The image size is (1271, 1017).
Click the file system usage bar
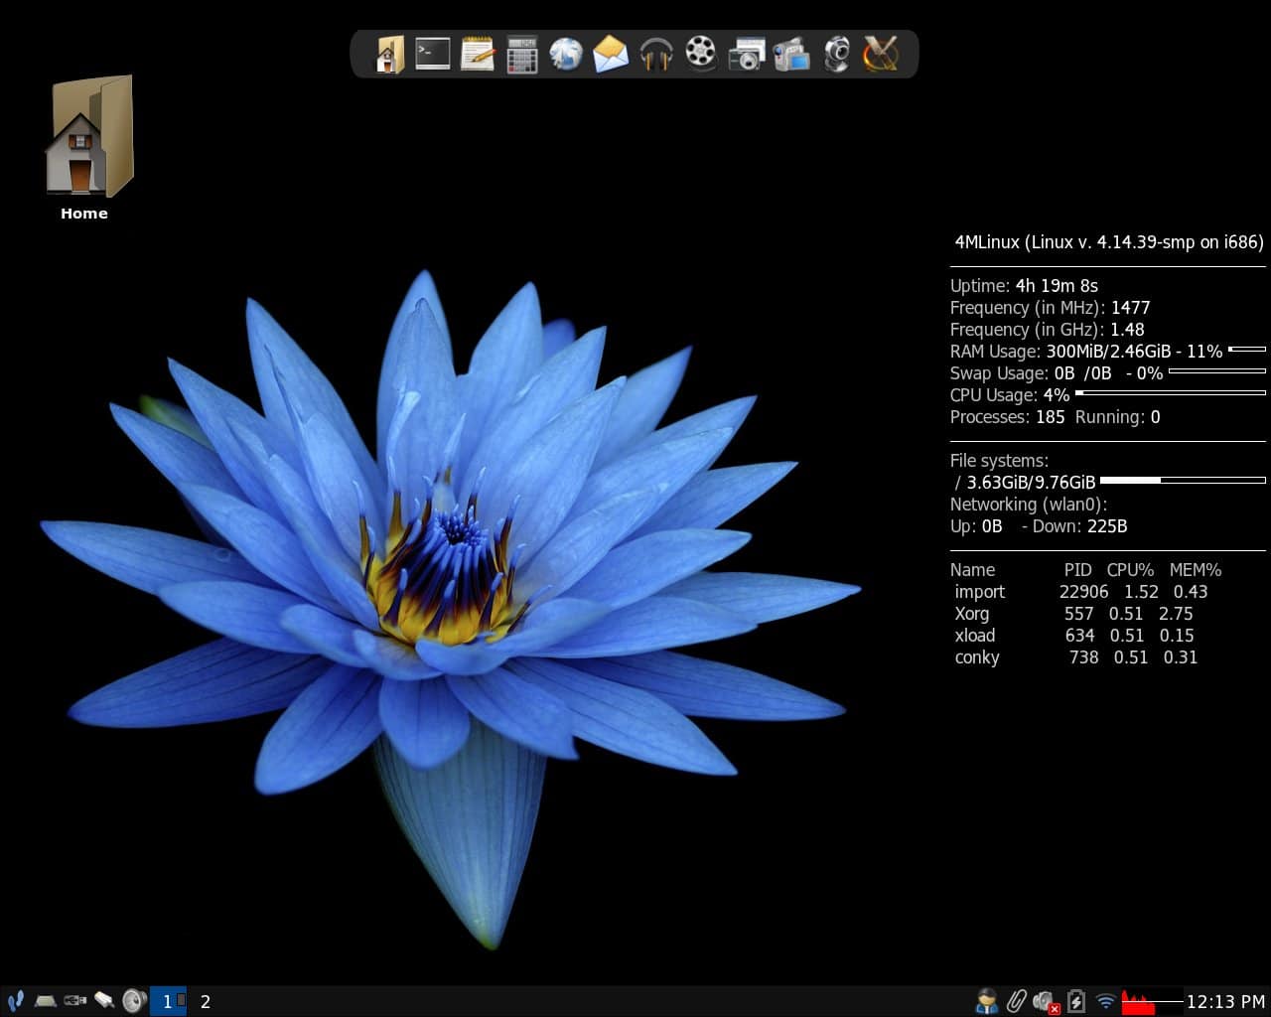(1184, 481)
